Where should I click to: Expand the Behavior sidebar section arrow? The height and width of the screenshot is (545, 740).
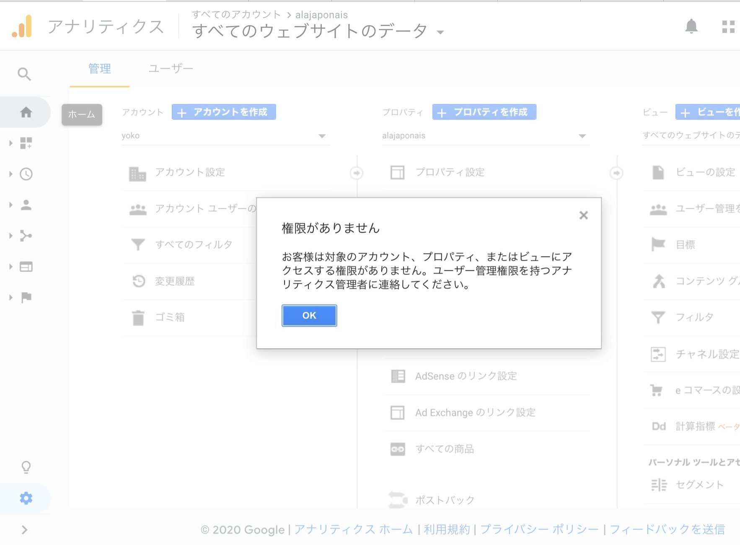click(x=11, y=267)
